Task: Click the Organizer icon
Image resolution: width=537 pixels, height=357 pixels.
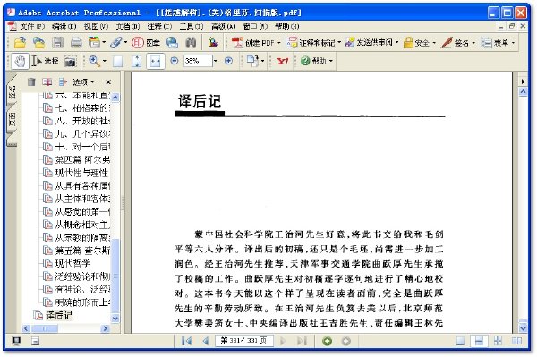Action: pyautogui.click(x=95, y=43)
